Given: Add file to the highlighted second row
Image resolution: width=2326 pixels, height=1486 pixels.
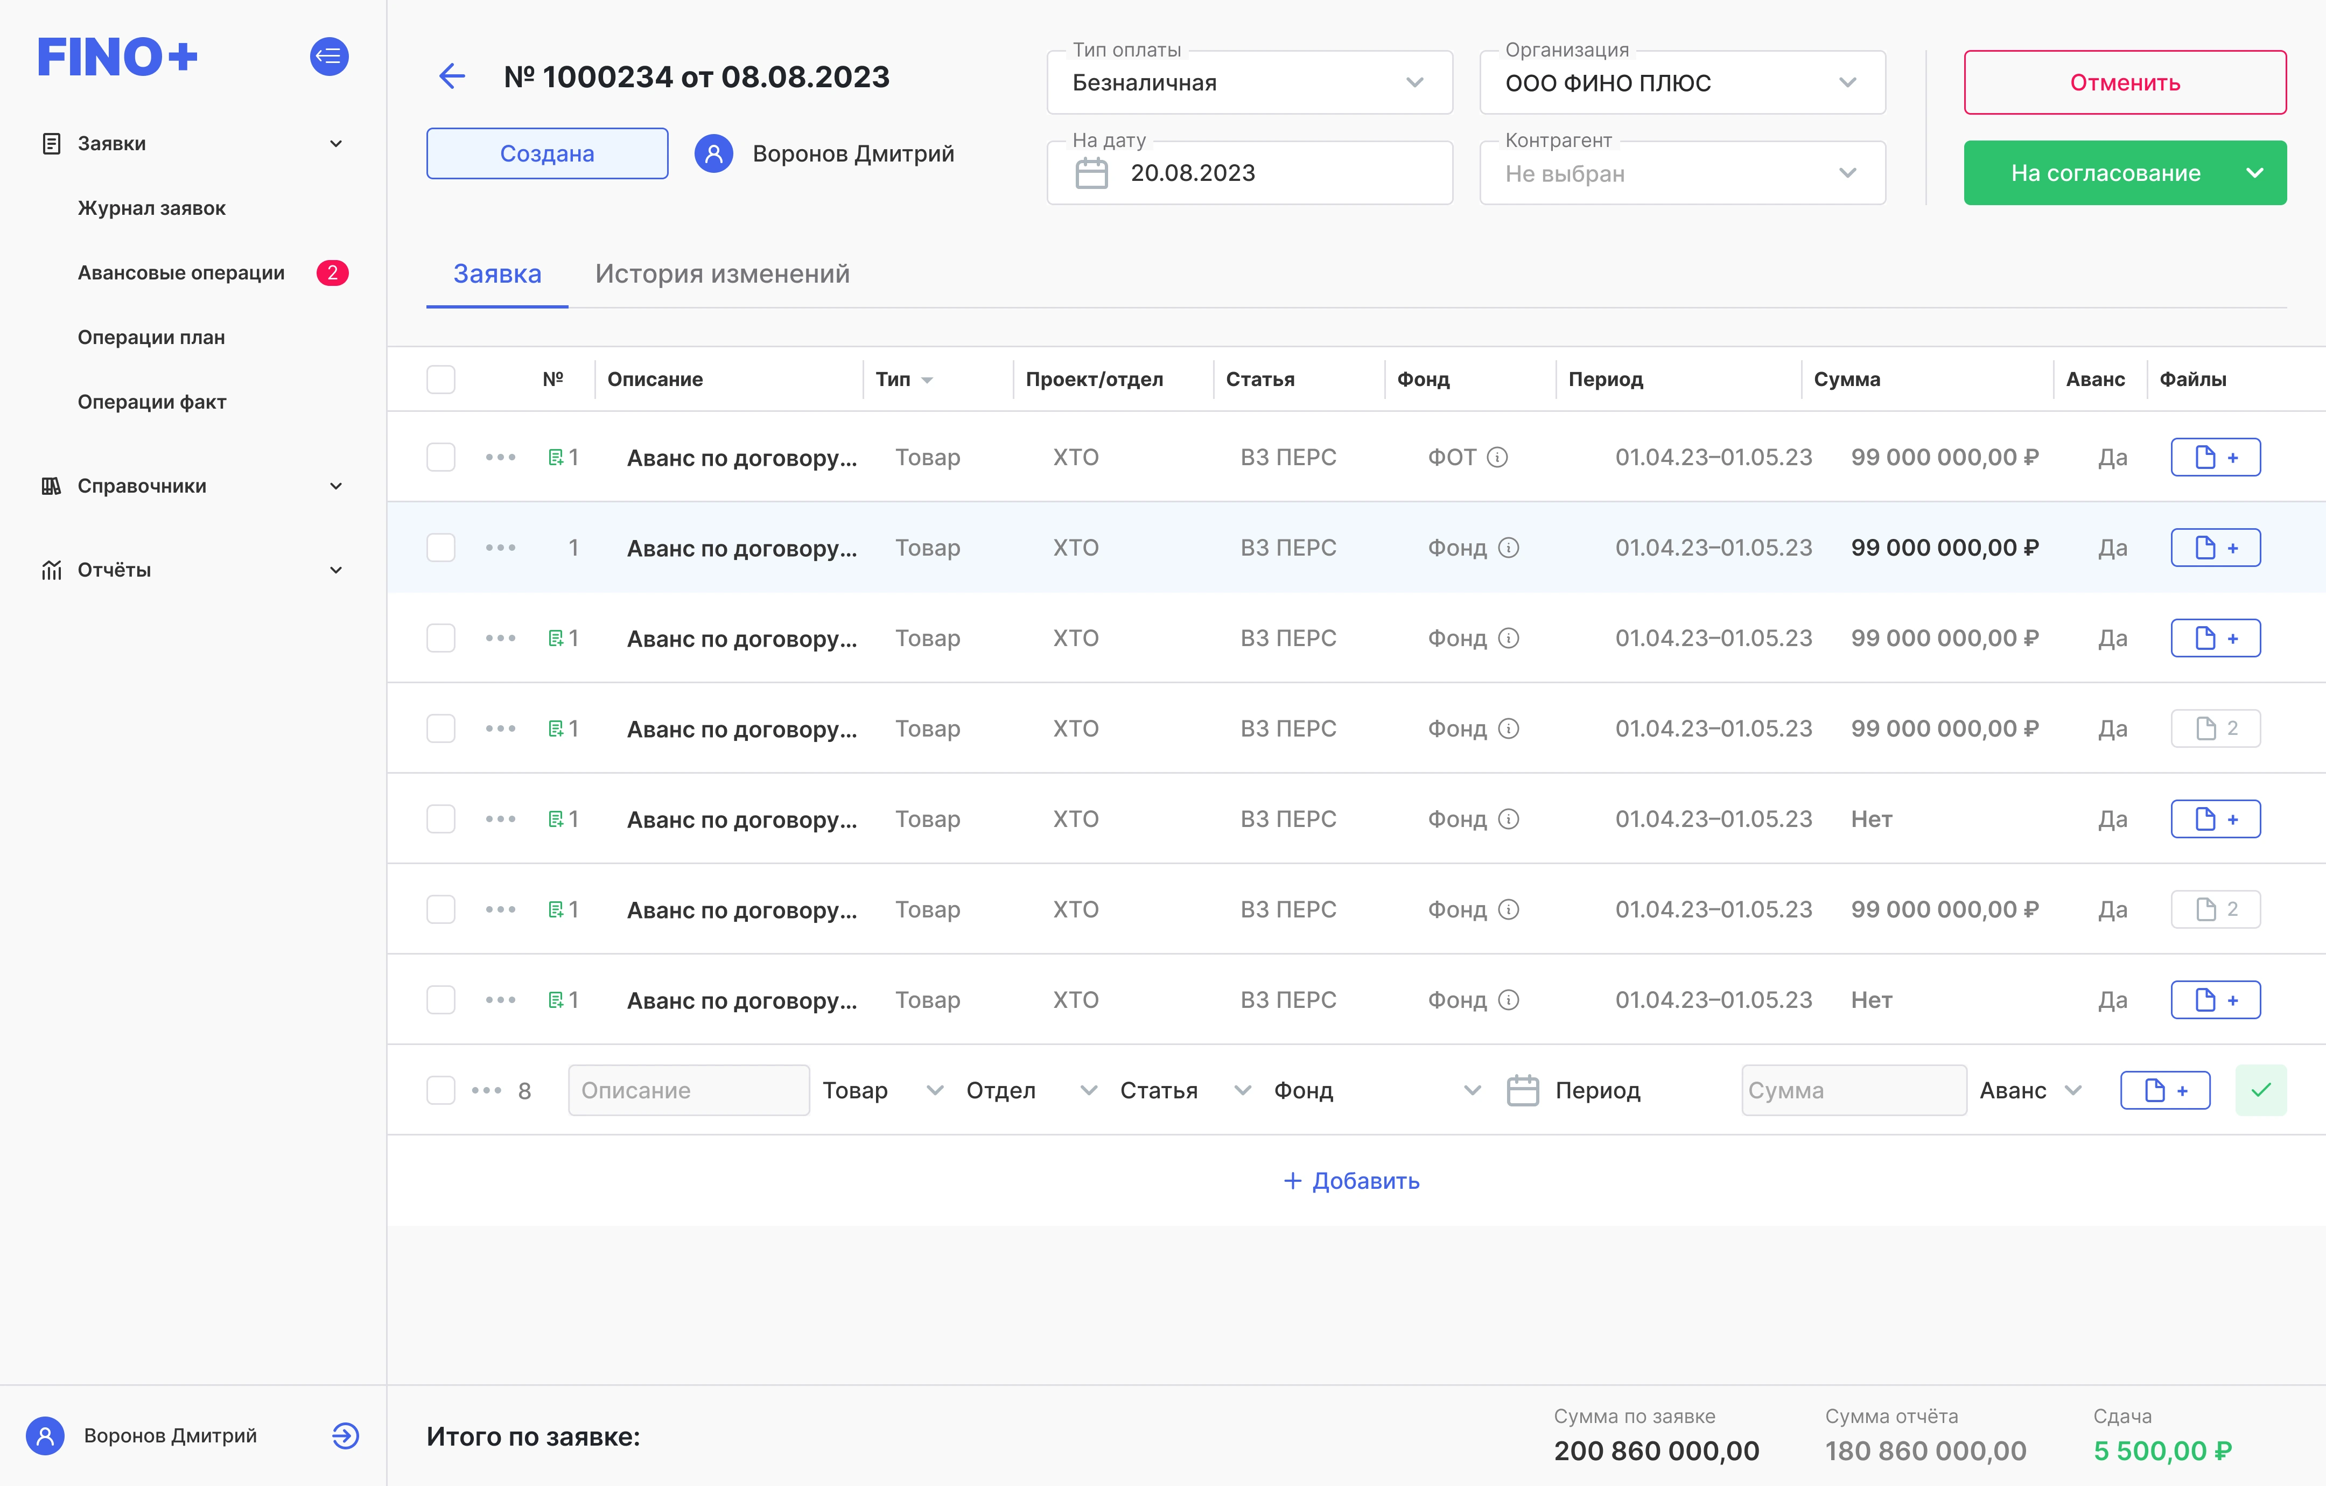Looking at the screenshot, I should 2216,548.
